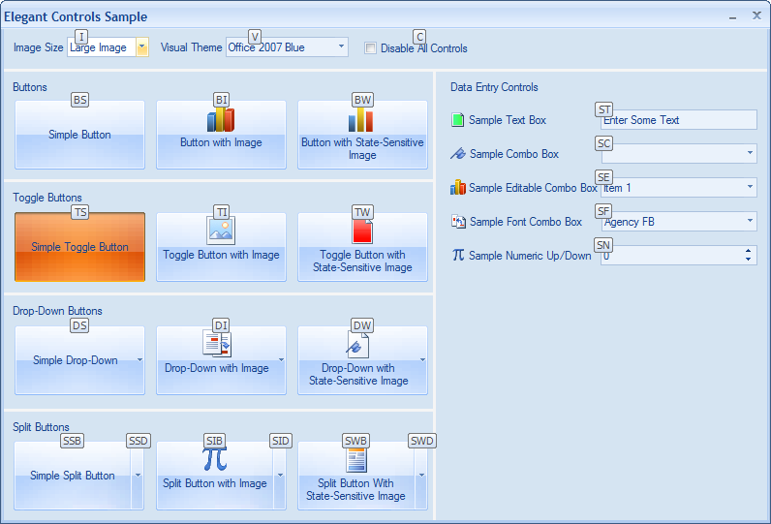This screenshot has height=524, width=771.
Task: Click the green square icon beside Sample Text Box
Action: tap(458, 119)
